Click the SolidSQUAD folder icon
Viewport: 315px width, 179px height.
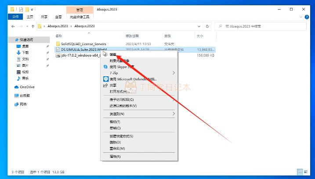(58, 44)
